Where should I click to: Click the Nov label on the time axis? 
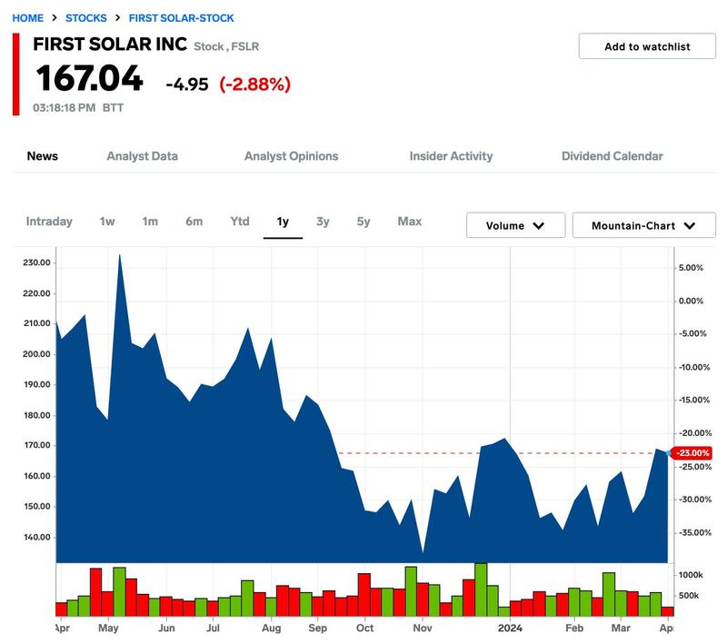point(423,628)
